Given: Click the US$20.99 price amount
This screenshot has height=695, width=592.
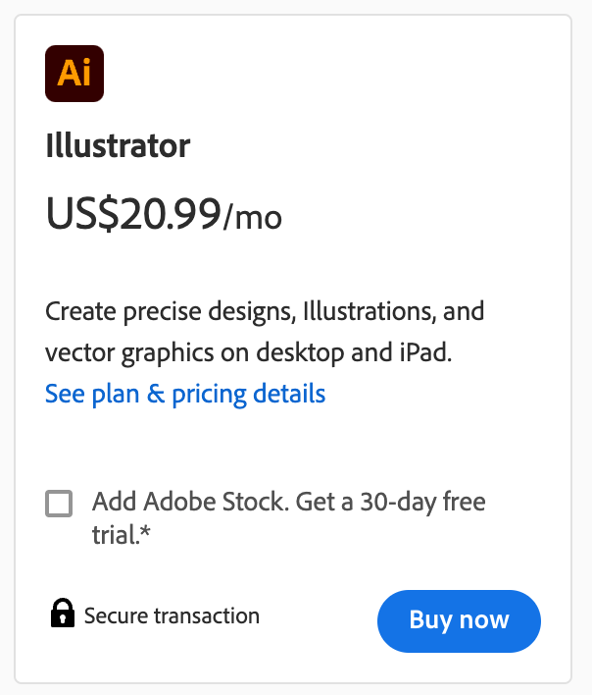Looking at the screenshot, I should point(133,213).
